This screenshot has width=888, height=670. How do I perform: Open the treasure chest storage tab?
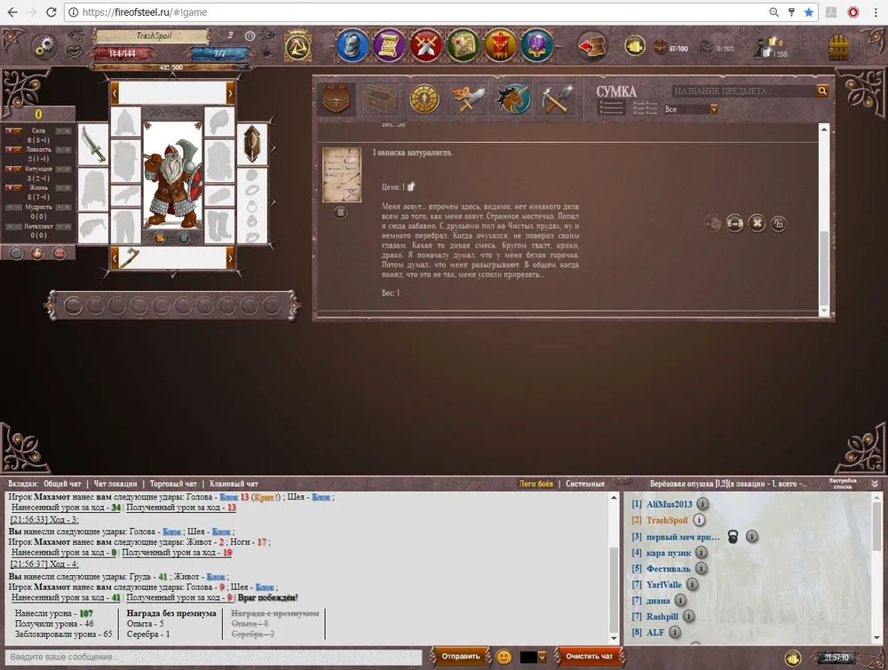pos(378,99)
